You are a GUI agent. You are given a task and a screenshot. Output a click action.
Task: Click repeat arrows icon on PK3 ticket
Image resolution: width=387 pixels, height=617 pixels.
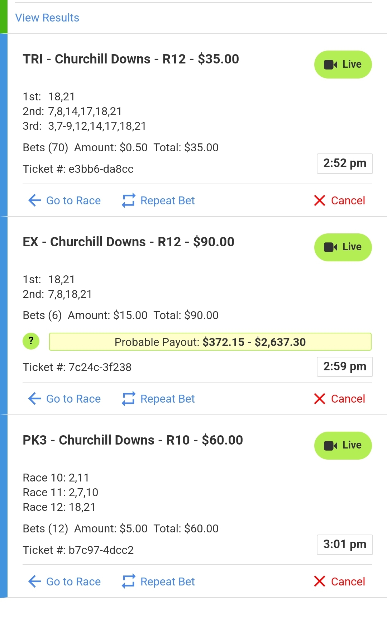tap(128, 582)
